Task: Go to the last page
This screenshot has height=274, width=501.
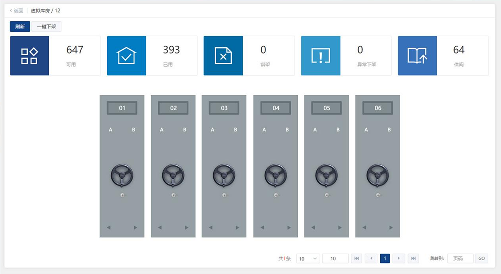Action: (x=413, y=259)
